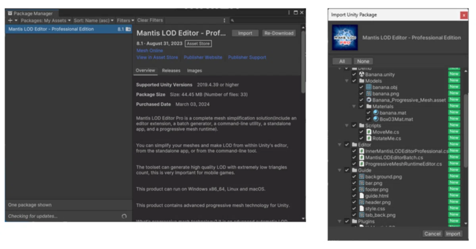Uncheck the Box03Mat.mat checkbox
Screen dimensions: 476x249
point(368,119)
